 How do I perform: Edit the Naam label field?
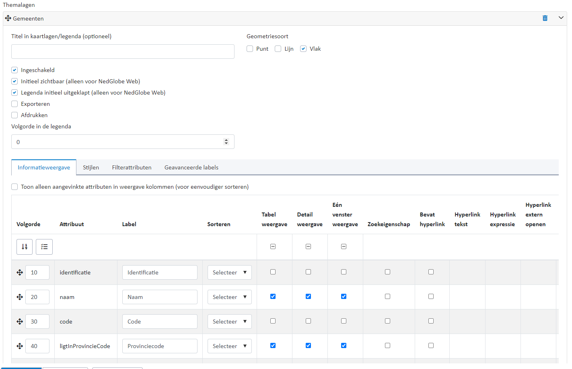click(160, 297)
